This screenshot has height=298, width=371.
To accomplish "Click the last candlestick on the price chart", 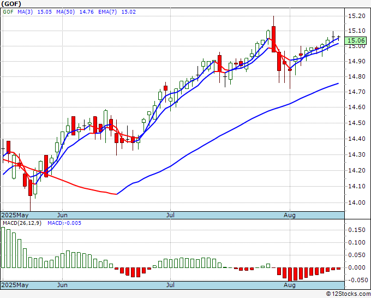I will click(339, 37).
